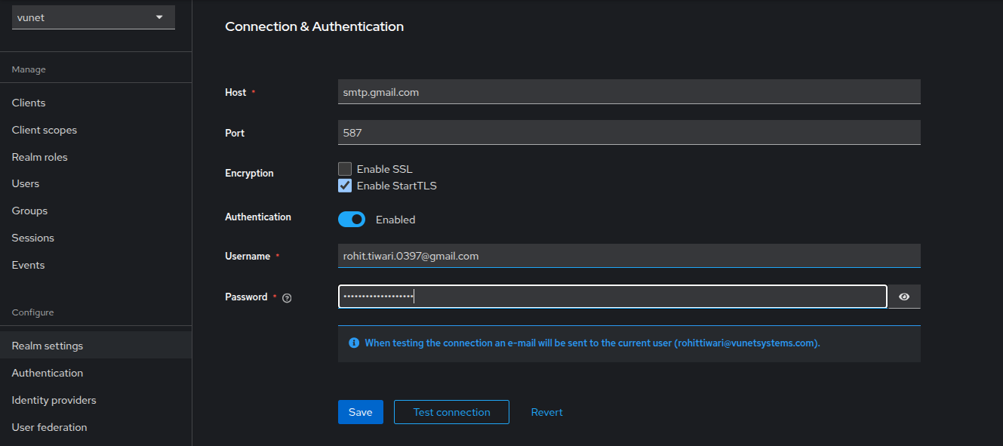The image size is (1003, 446).
Task: Open the vunet realm selector dropdown
Action: coord(93,17)
